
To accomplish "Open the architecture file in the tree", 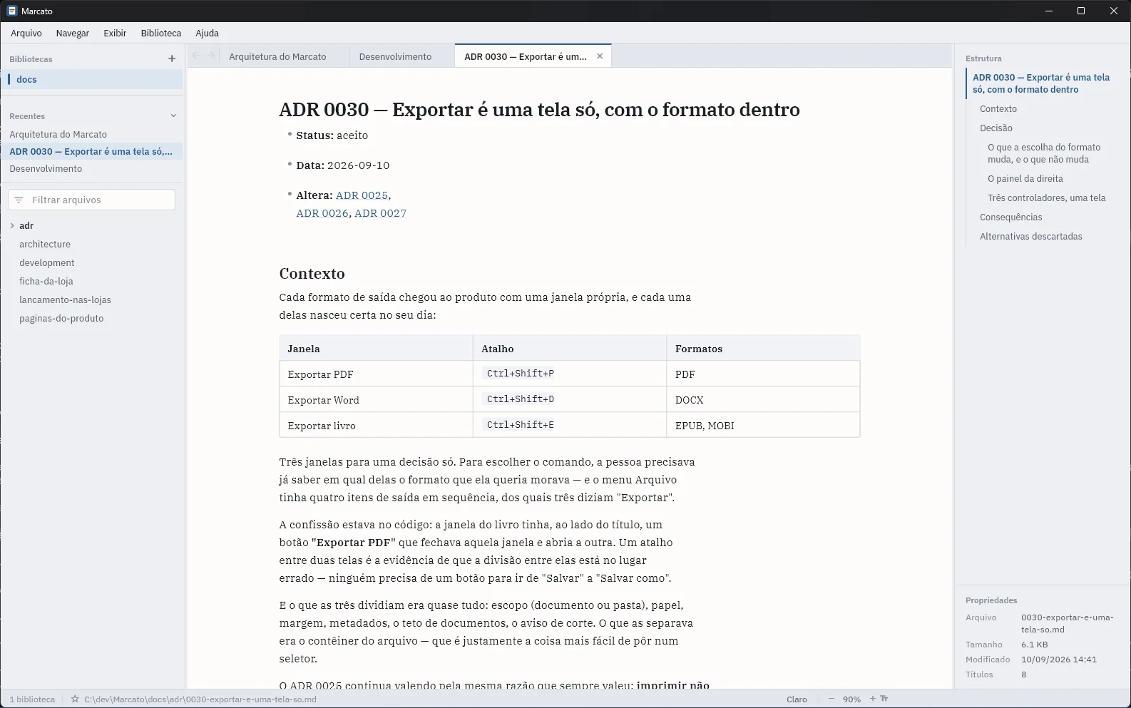I will [45, 244].
